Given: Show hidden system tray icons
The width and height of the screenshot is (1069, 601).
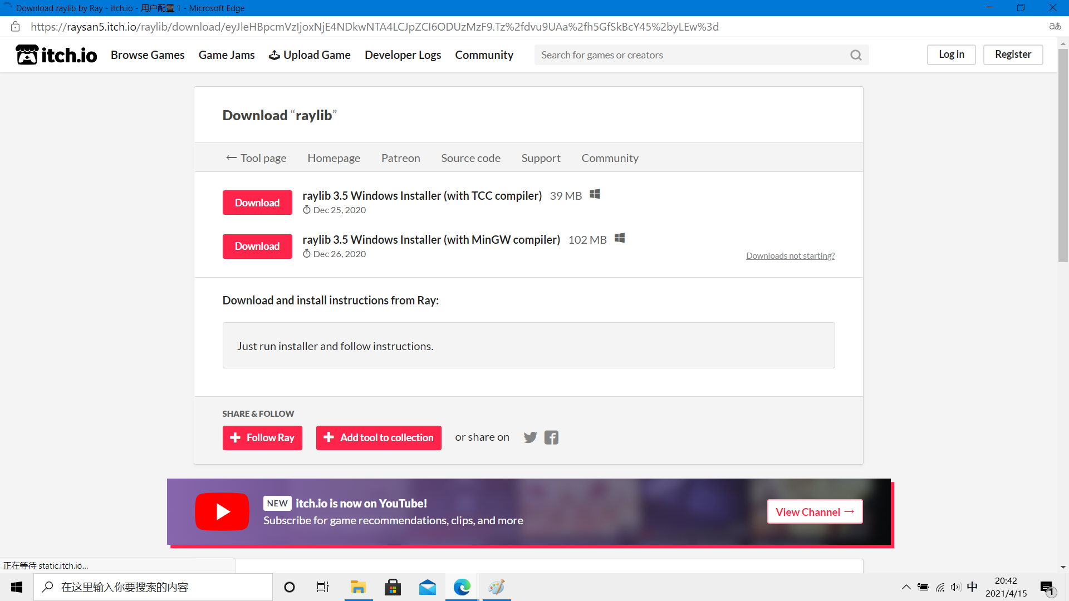Looking at the screenshot, I should tap(906, 587).
